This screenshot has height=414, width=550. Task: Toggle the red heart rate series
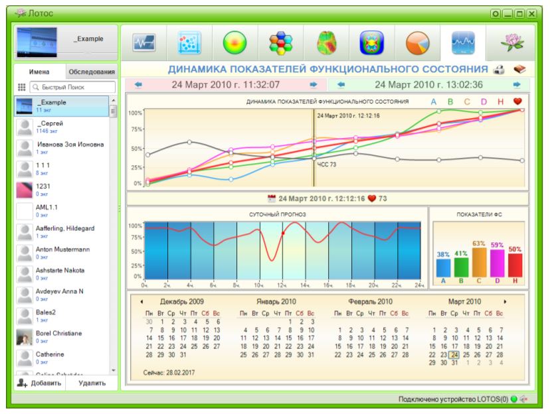coord(517,102)
